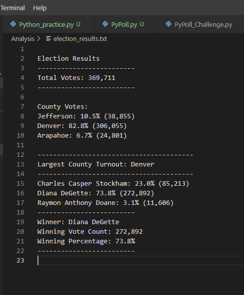This screenshot has width=244, height=295.
Task: Click line number 1 in gutter
Action: (22, 49)
